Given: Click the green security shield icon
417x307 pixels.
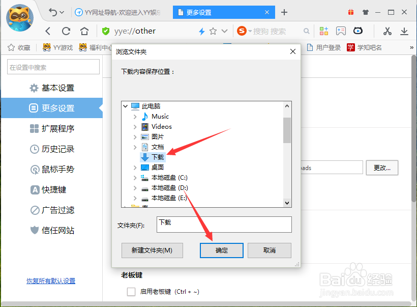Looking at the screenshot, I should 106,31.
